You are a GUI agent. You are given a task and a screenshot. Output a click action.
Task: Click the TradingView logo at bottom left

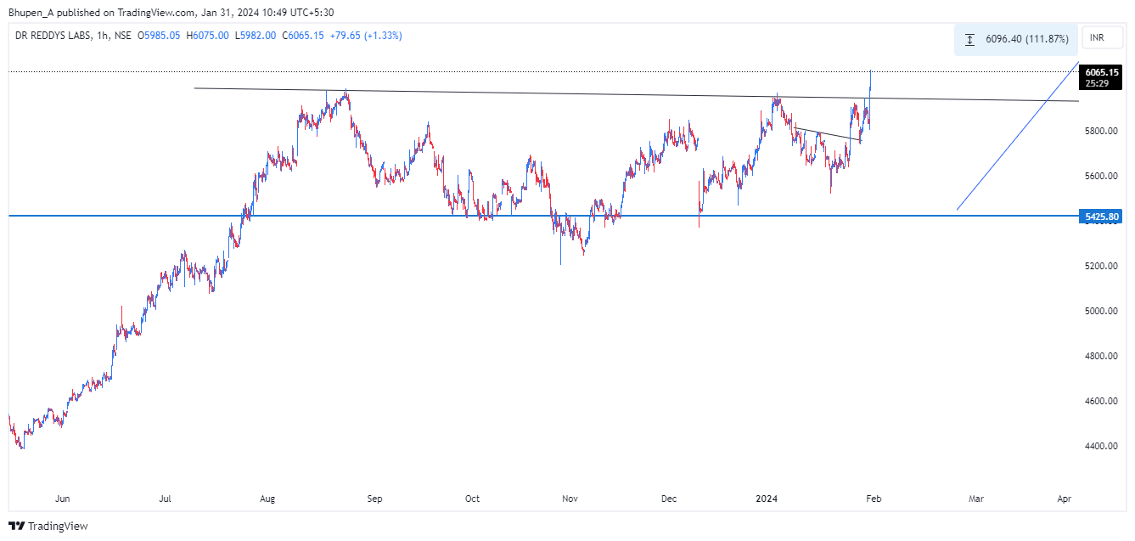pyautogui.click(x=17, y=526)
